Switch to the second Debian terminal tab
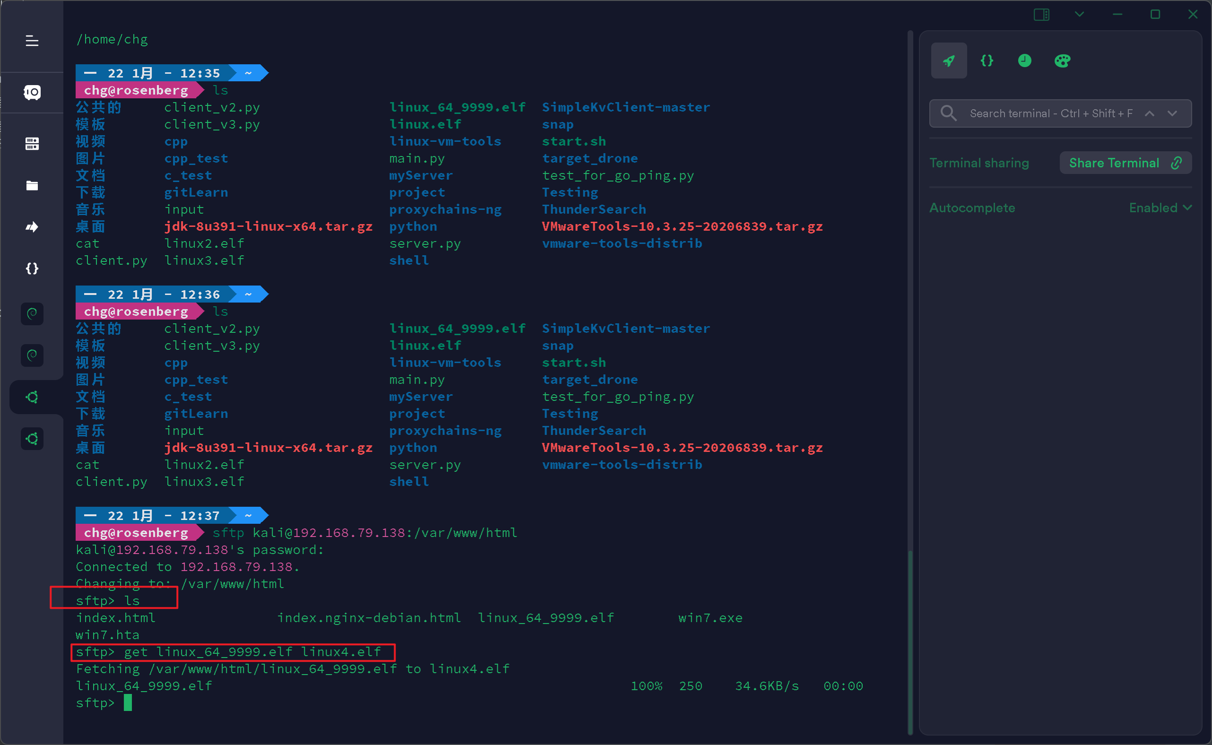Image resolution: width=1212 pixels, height=745 pixels. [32, 355]
